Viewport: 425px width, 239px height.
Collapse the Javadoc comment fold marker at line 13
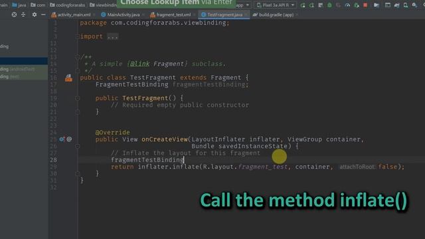[x=78, y=57]
